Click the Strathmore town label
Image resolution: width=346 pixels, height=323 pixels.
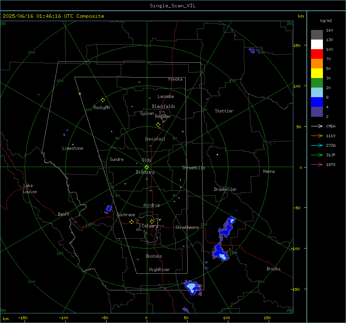coord(187,227)
